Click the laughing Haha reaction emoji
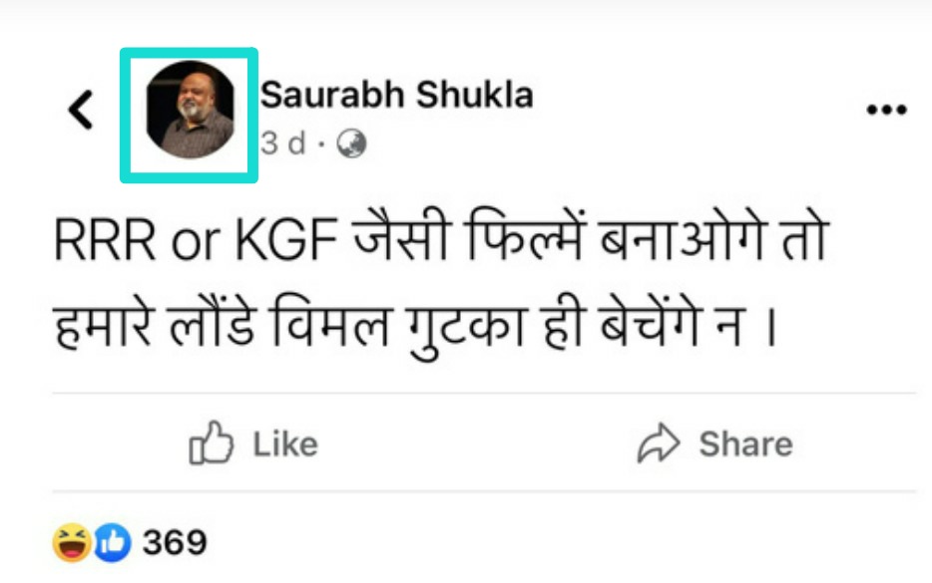Image resolution: width=932 pixels, height=583 pixels. (72, 543)
